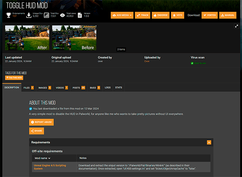The image size is (242, 177).
Task: Click the Total views eye icon
Action: 62,15
